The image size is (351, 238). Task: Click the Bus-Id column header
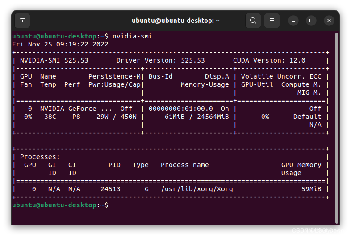click(160, 76)
